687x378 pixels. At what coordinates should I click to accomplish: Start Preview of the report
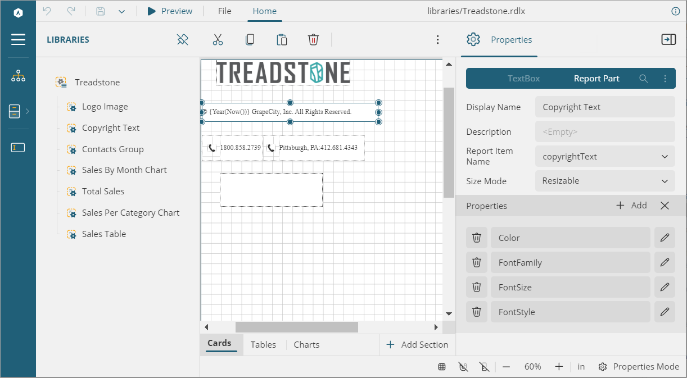pyautogui.click(x=170, y=11)
